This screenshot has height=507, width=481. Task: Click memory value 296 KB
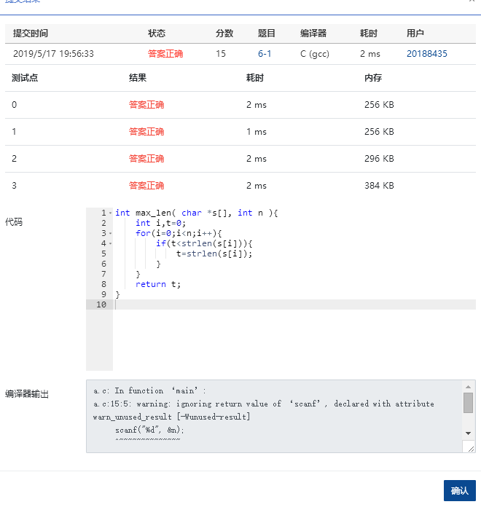379,159
